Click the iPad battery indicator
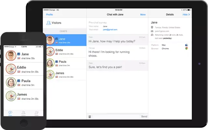The width and height of the screenshot is (208, 130). [x=189, y=10]
